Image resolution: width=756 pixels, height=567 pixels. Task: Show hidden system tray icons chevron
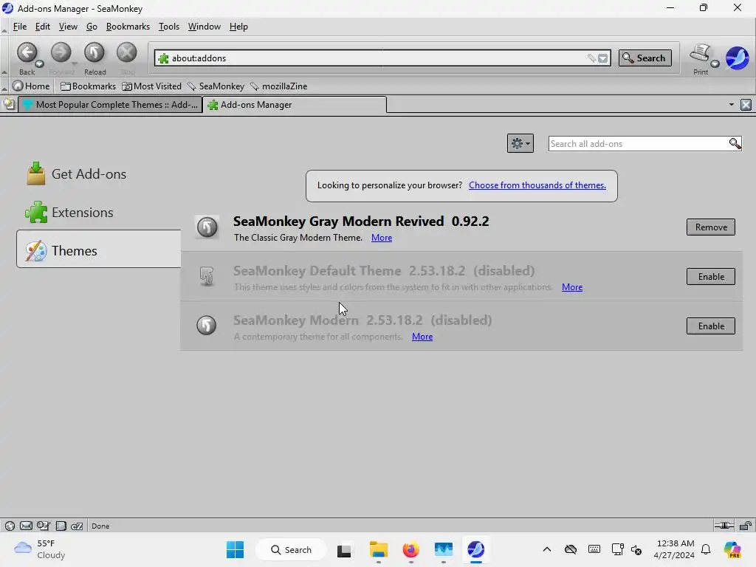pyautogui.click(x=547, y=549)
